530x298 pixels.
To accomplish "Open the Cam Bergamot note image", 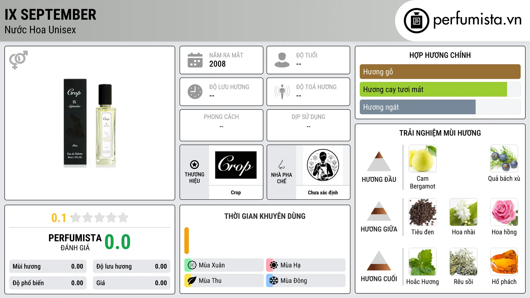I will click(423, 159).
